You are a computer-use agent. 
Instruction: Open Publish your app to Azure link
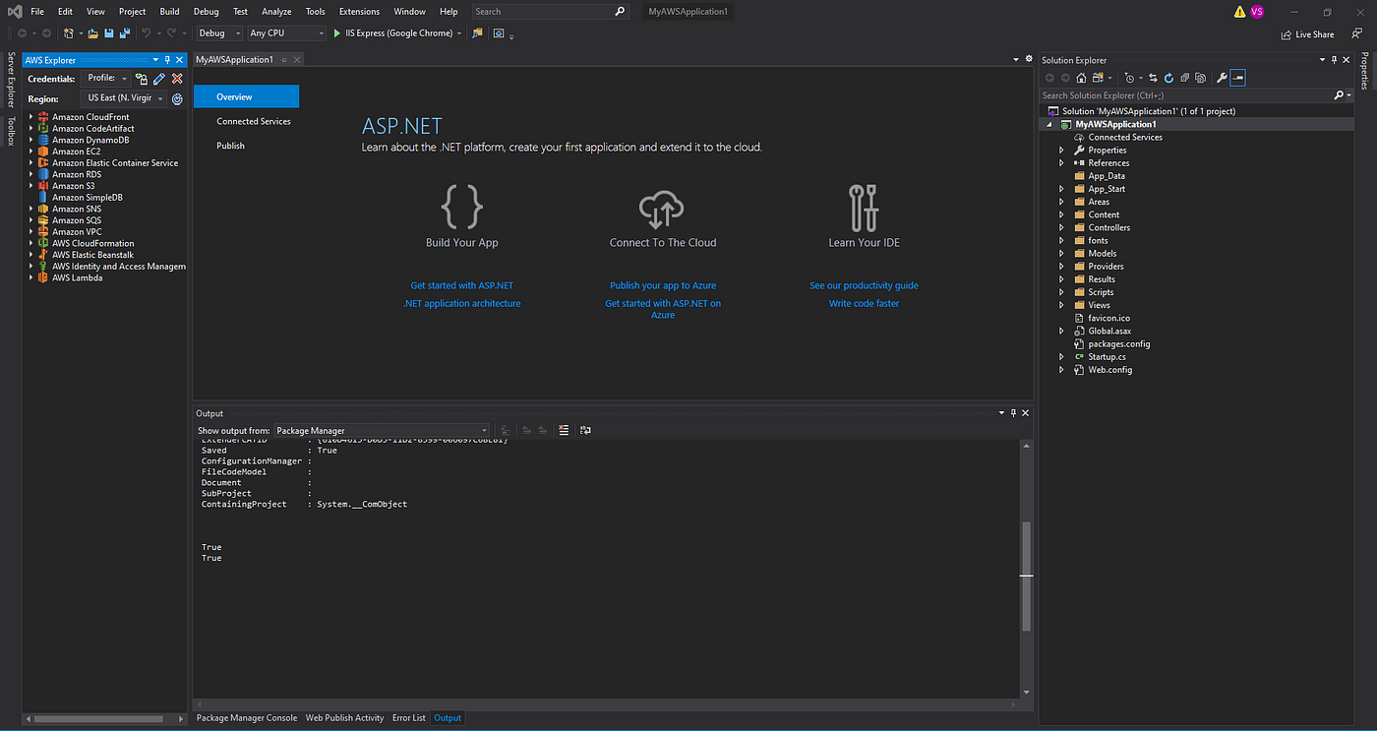click(663, 285)
